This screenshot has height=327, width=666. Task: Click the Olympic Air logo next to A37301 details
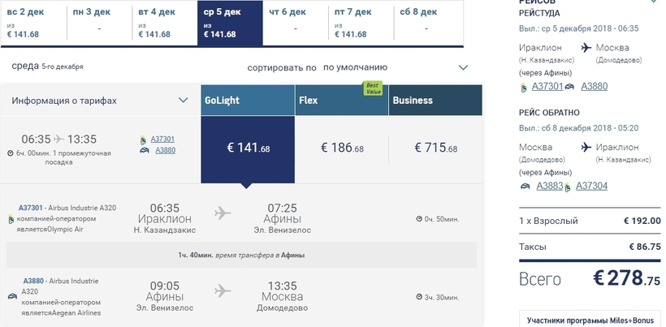(x=11, y=219)
